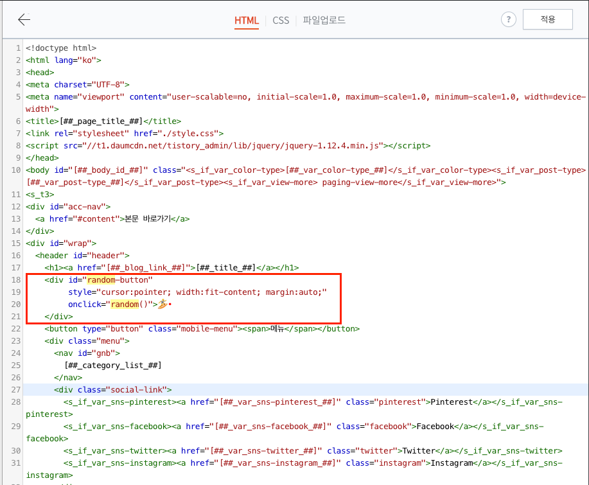Click the 적용 apply button
The height and width of the screenshot is (485, 589).
(548, 19)
